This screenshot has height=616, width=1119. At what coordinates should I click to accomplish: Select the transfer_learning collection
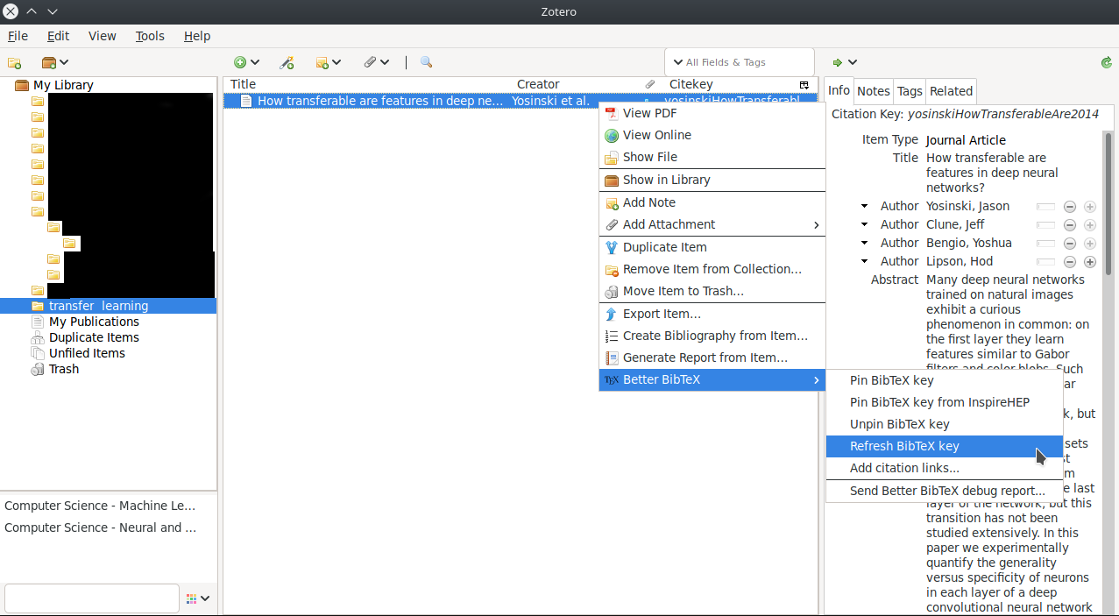pos(109,306)
